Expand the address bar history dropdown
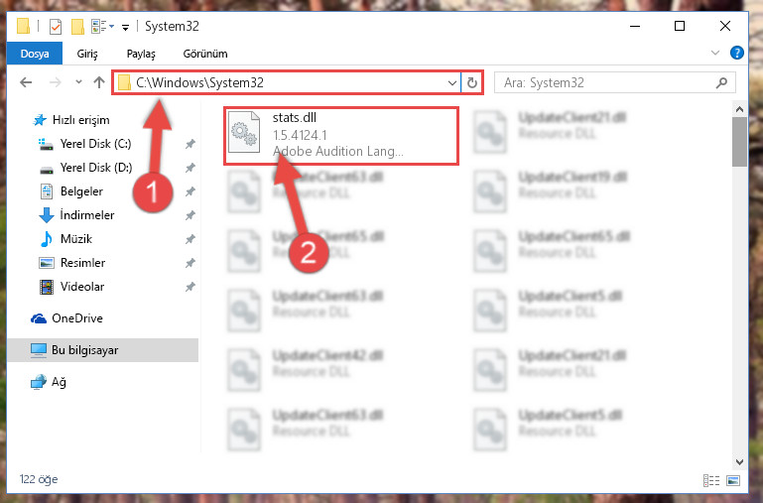 click(x=452, y=82)
